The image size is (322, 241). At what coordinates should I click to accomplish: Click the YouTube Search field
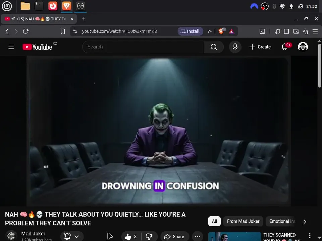[x=143, y=47]
